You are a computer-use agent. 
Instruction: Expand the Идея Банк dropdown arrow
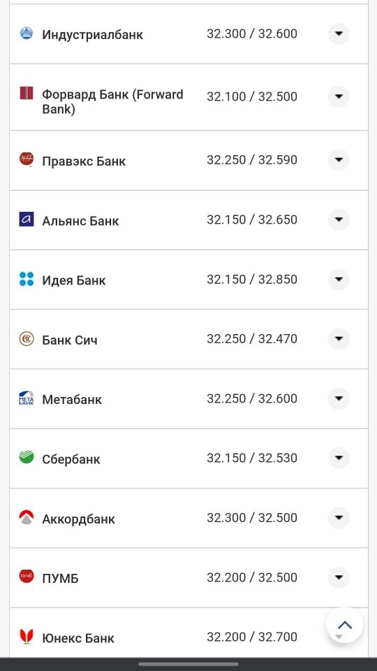click(339, 280)
